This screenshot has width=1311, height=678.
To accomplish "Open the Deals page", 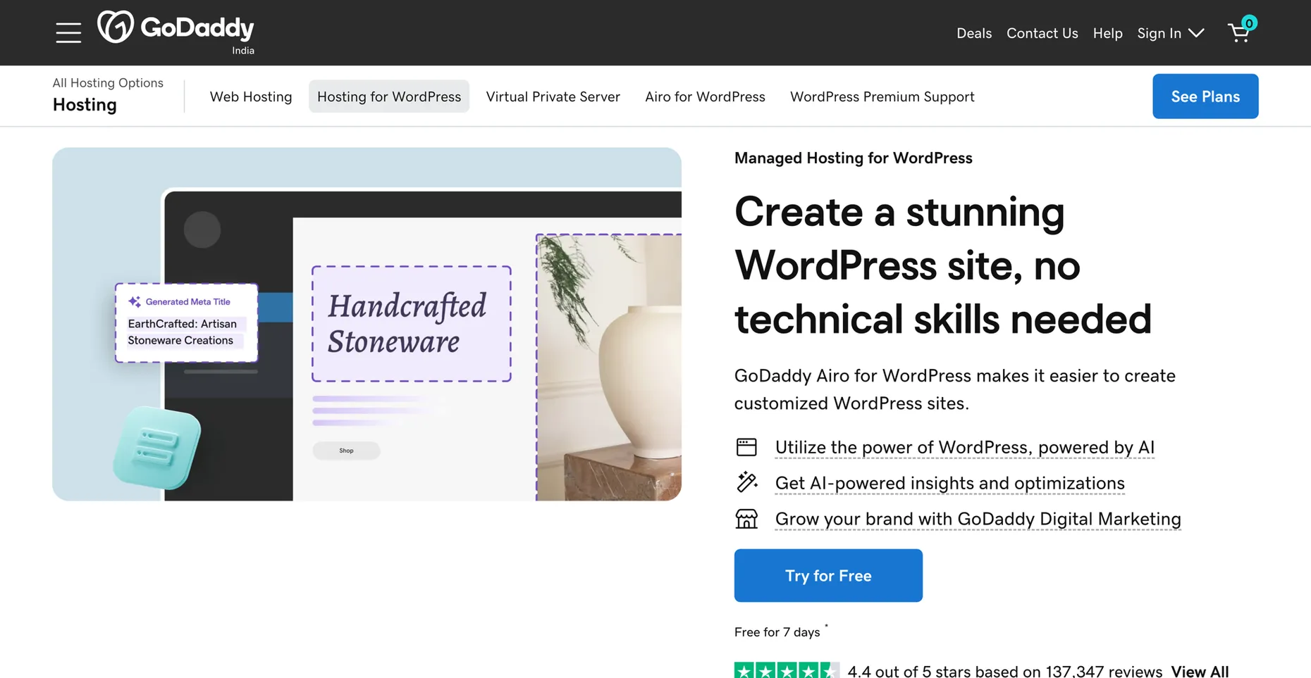I will click(974, 33).
